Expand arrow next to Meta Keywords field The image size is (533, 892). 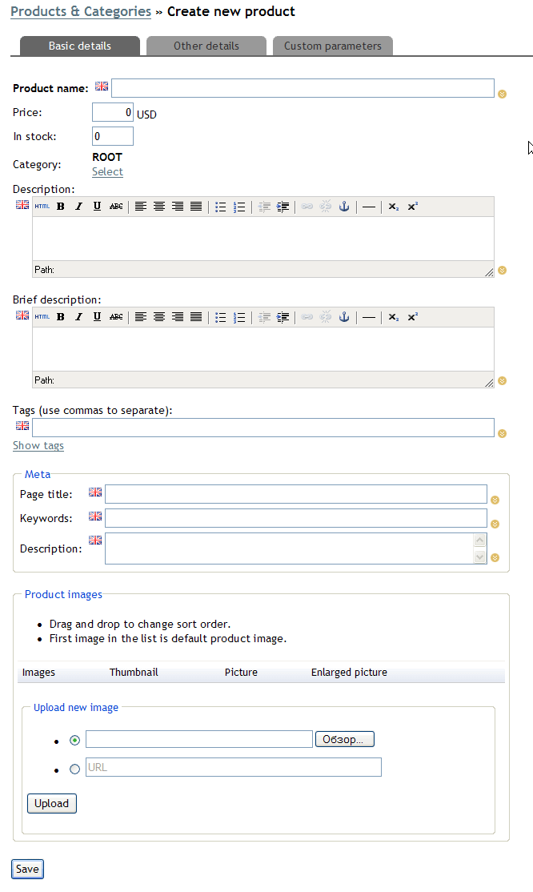495,524
